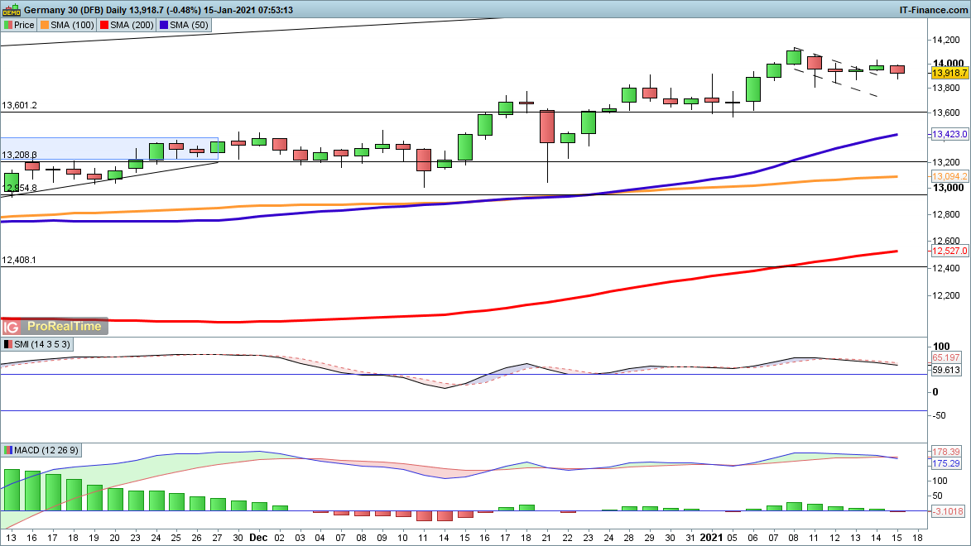The image size is (971, 546).
Task: Open the IT-Finance.com link
Action: 932,10
